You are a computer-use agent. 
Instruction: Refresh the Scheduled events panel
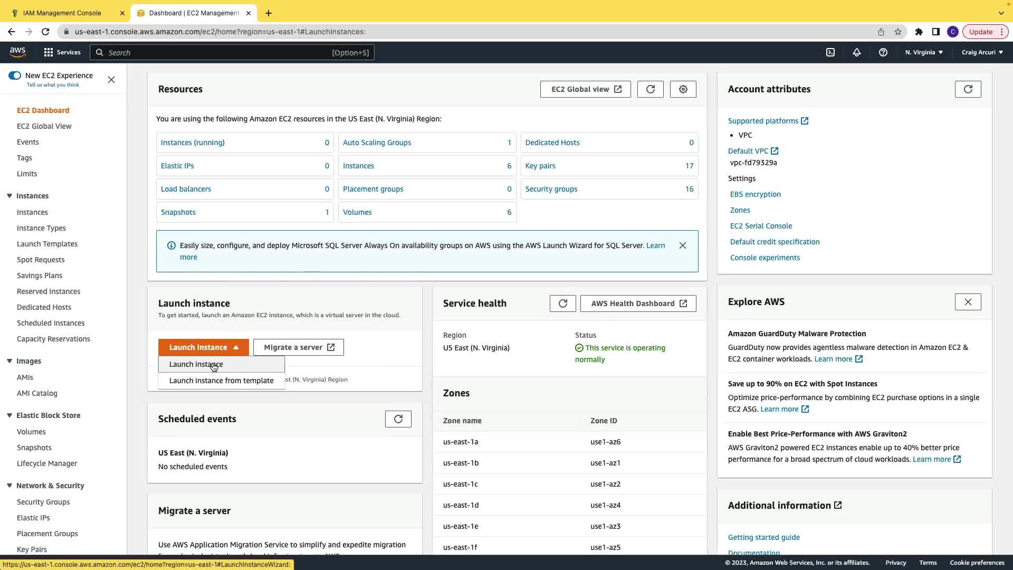[x=398, y=419]
